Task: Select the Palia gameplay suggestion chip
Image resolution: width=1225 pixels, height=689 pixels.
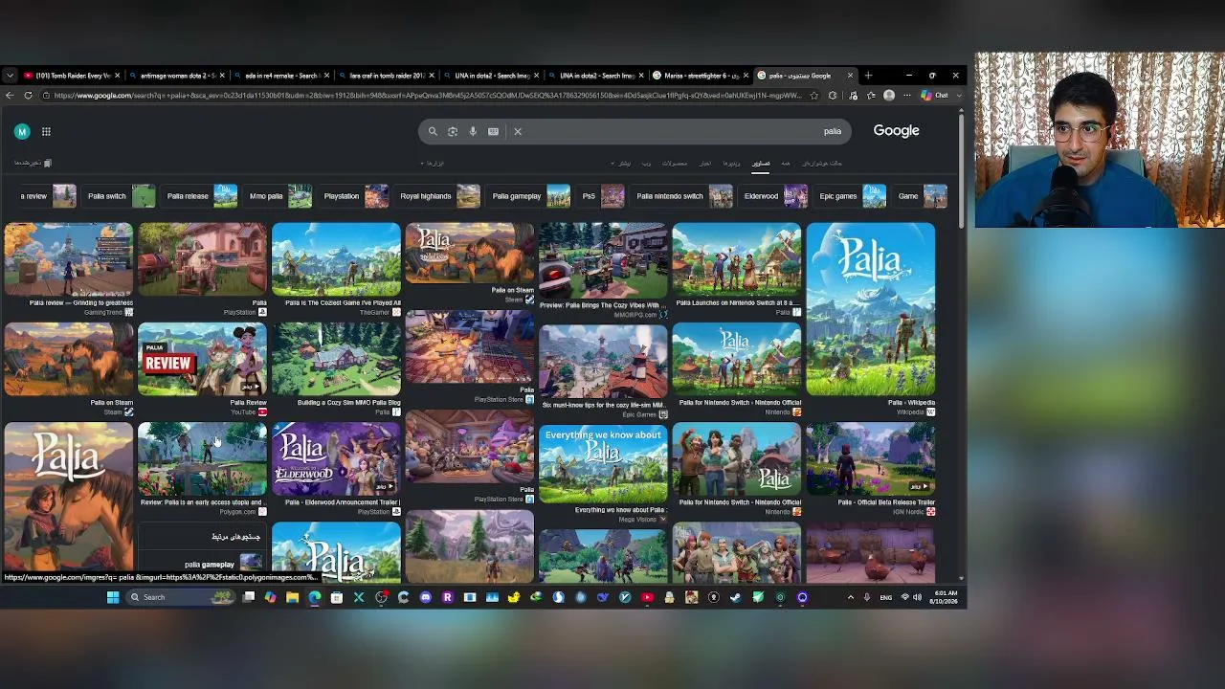Action: point(530,196)
